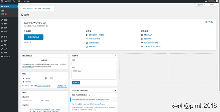Image resolution: width=220 pixels, height=112 pixels.
Task: Click the 管理小工具 link
Action: [148, 35]
